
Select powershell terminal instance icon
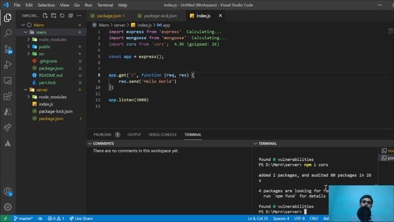(x=384, y=158)
